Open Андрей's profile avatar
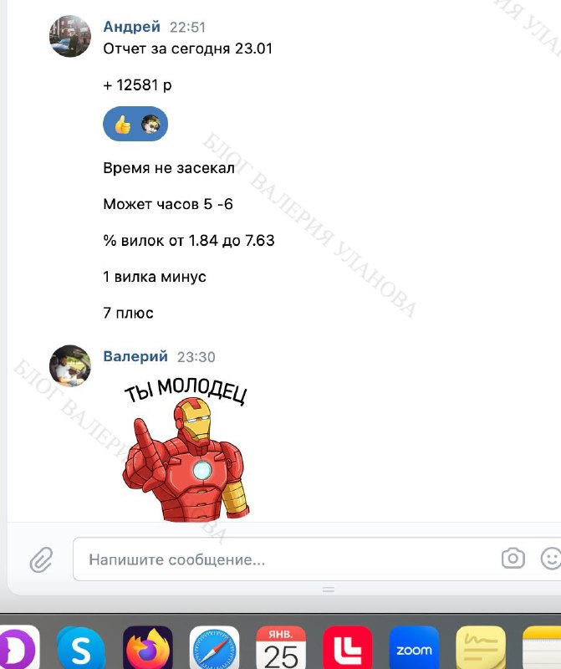 [70, 36]
